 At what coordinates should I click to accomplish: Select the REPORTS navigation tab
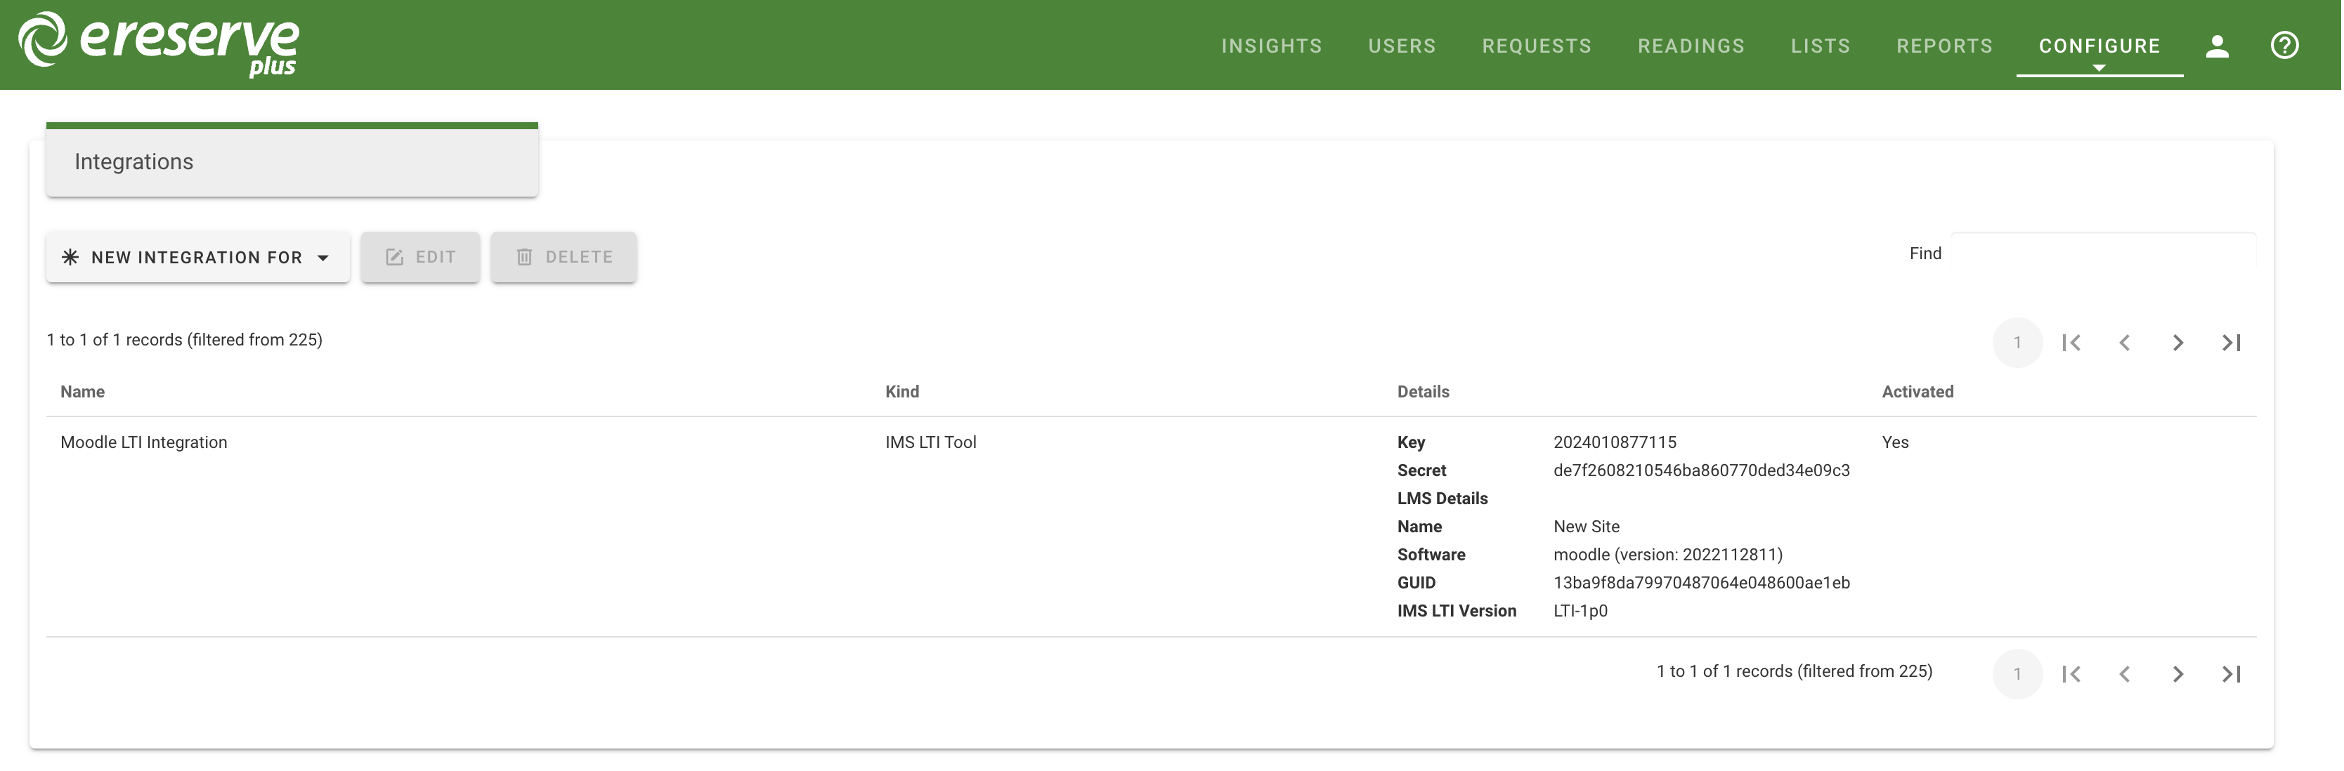(1945, 45)
